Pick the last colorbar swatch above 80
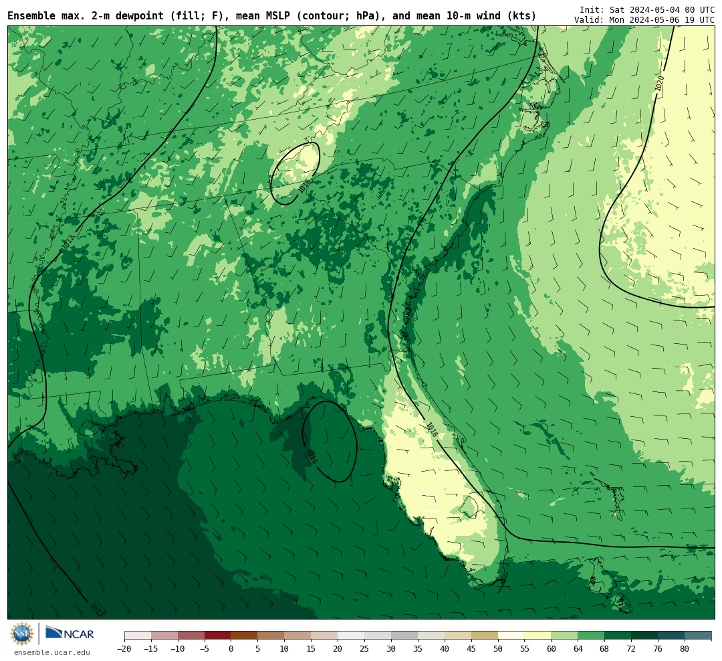 699,636
